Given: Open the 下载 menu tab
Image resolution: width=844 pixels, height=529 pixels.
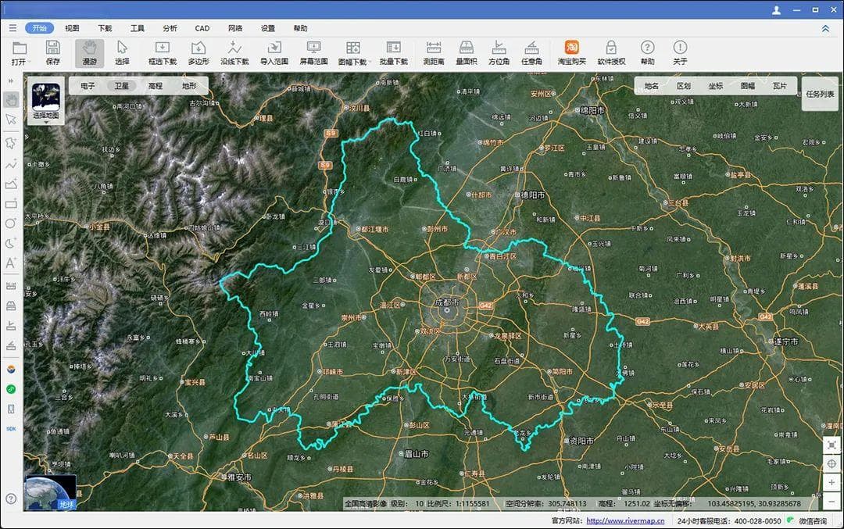Looking at the screenshot, I should tap(105, 28).
